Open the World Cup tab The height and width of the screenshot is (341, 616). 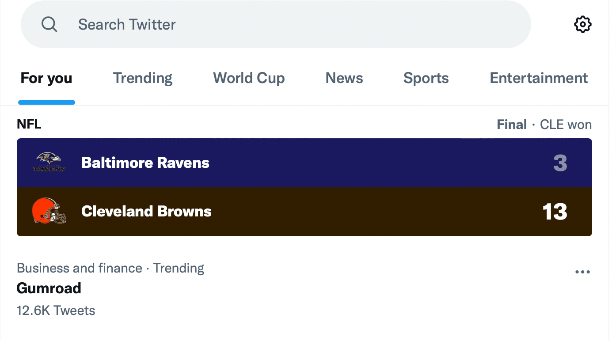click(x=249, y=78)
